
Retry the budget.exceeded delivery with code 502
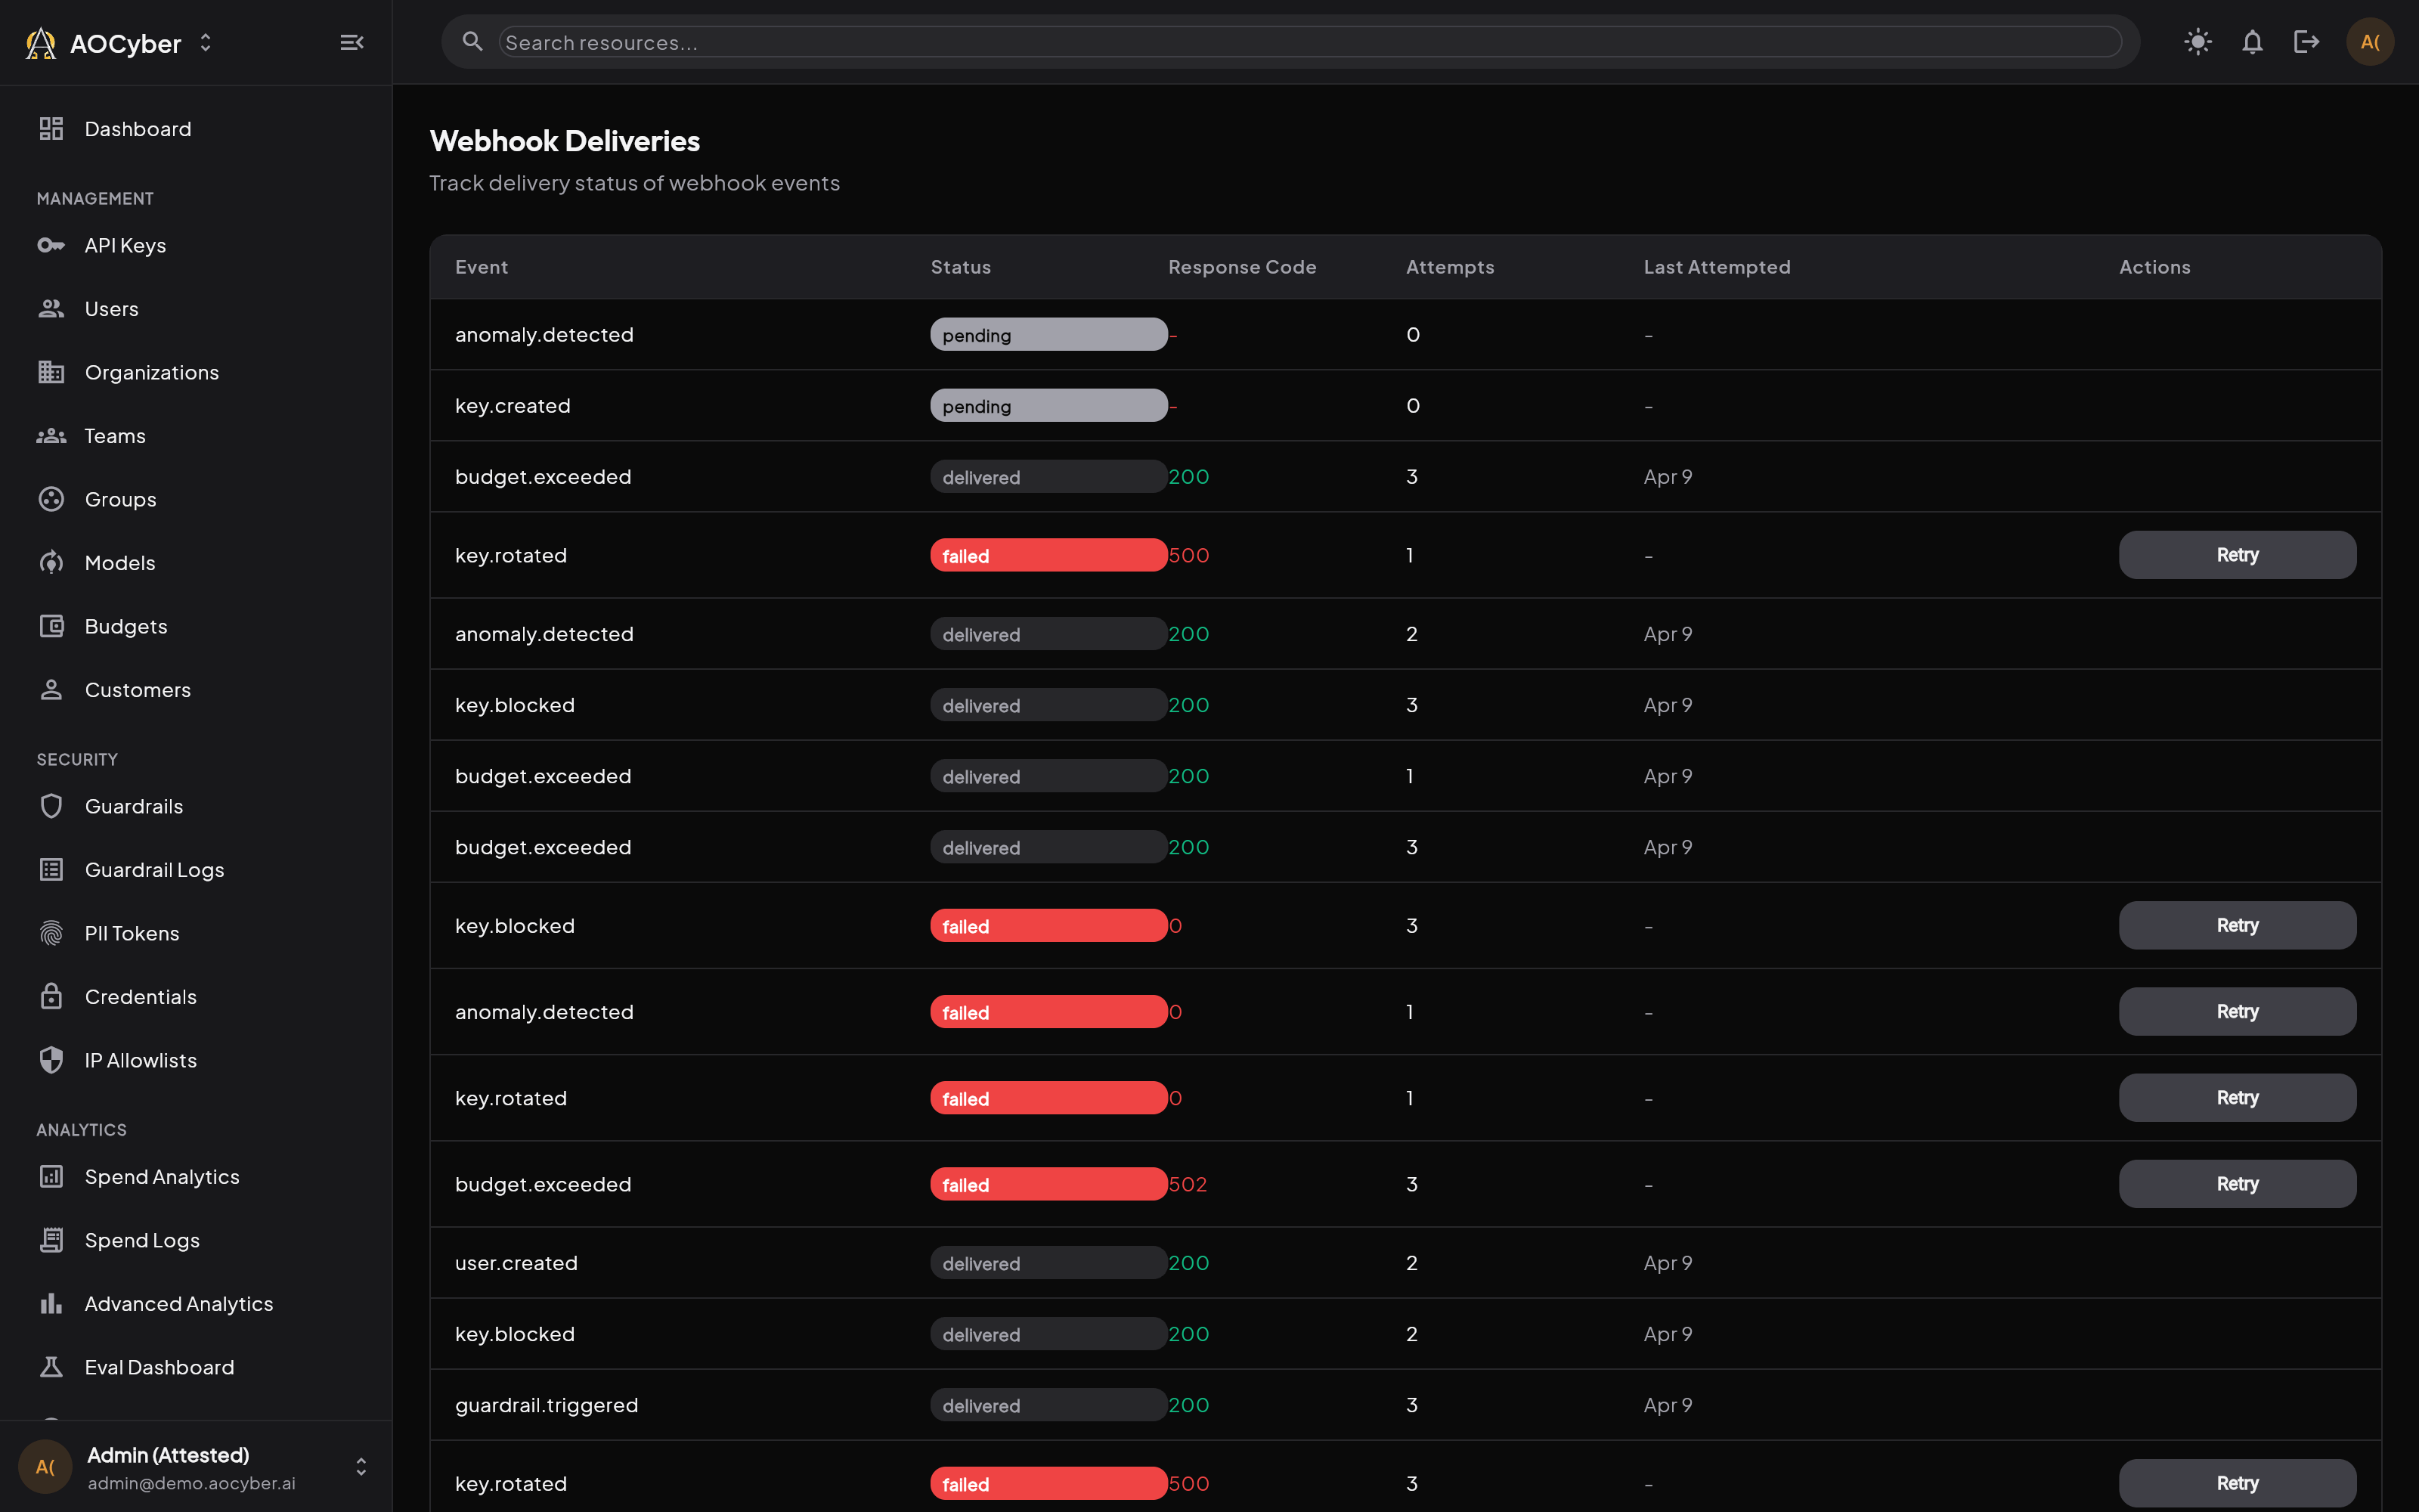click(2237, 1184)
